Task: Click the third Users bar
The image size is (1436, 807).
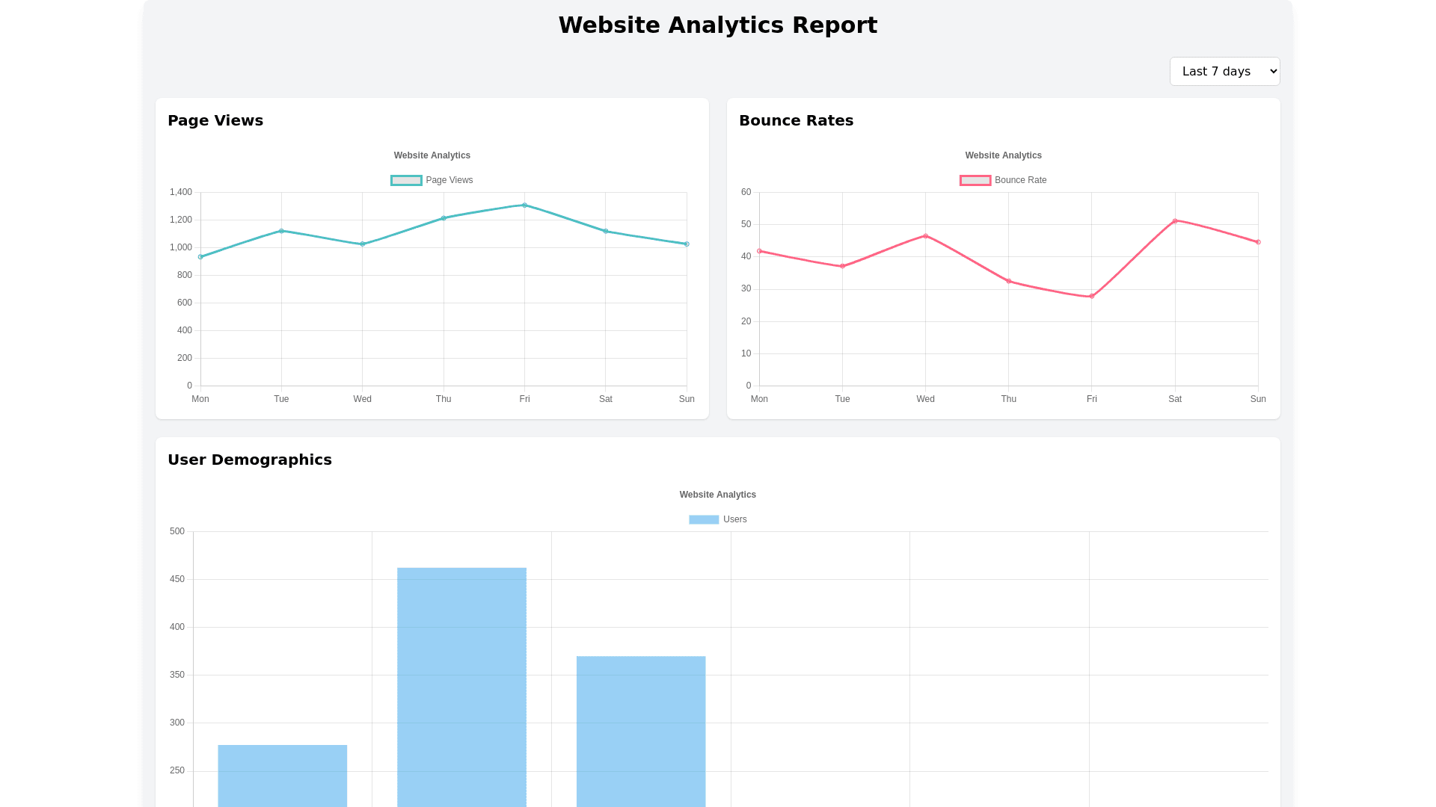Action: click(x=641, y=732)
